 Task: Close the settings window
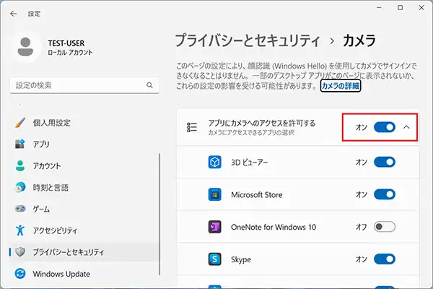coord(421,7)
